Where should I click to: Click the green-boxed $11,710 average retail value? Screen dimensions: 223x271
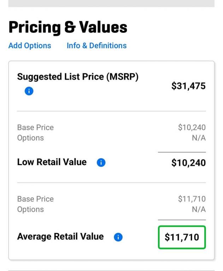tap(182, 237)
